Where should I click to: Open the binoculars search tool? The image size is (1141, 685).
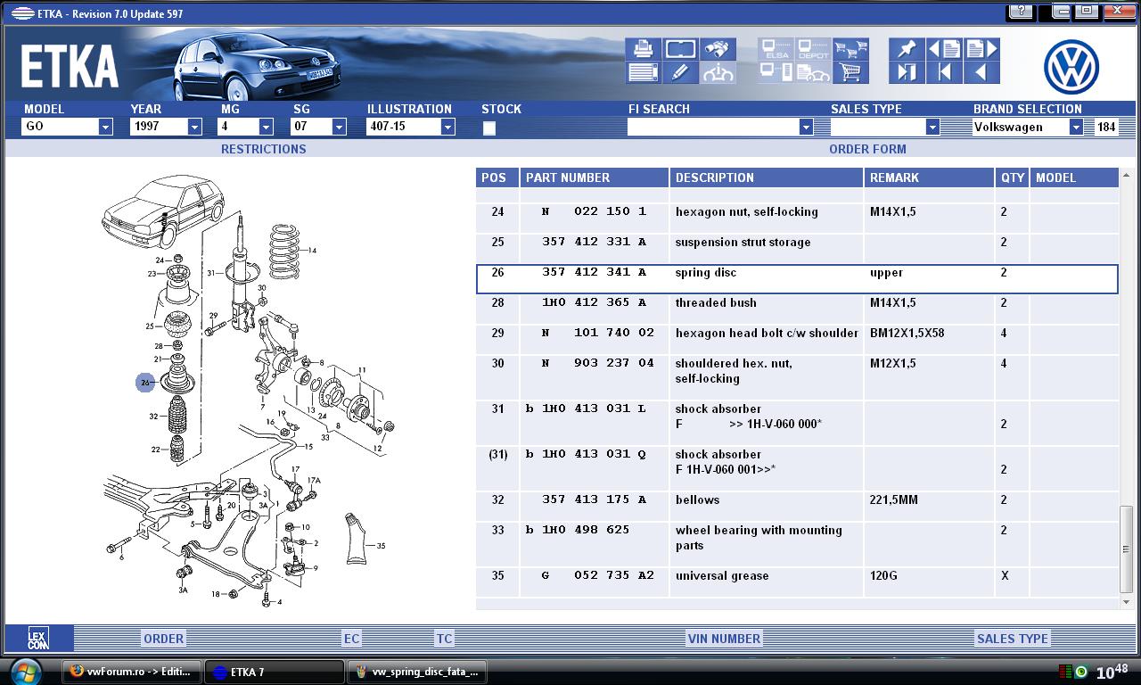click(718, 49)
